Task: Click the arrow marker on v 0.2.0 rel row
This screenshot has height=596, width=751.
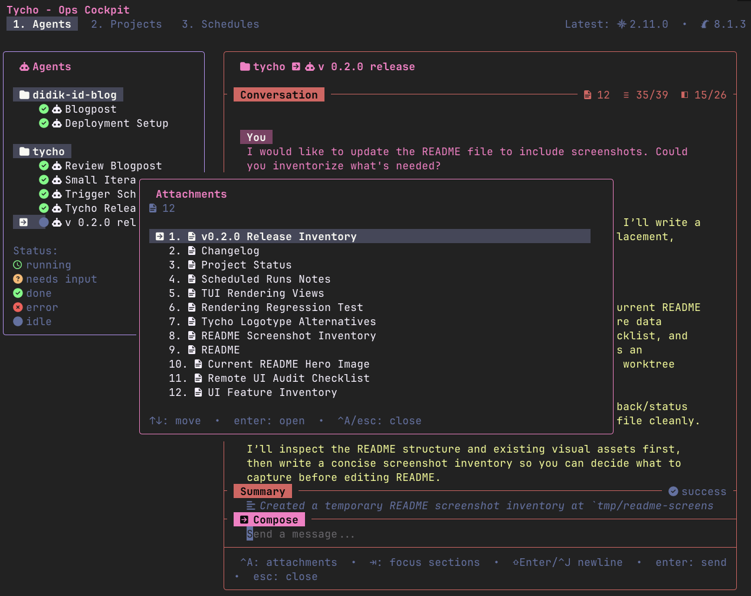Action: (24, 222)
